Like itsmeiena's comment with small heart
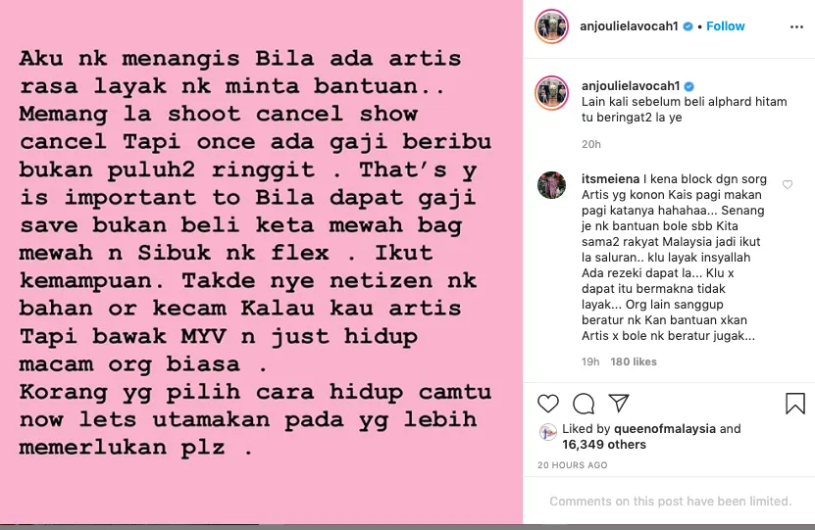 point(788,185)
